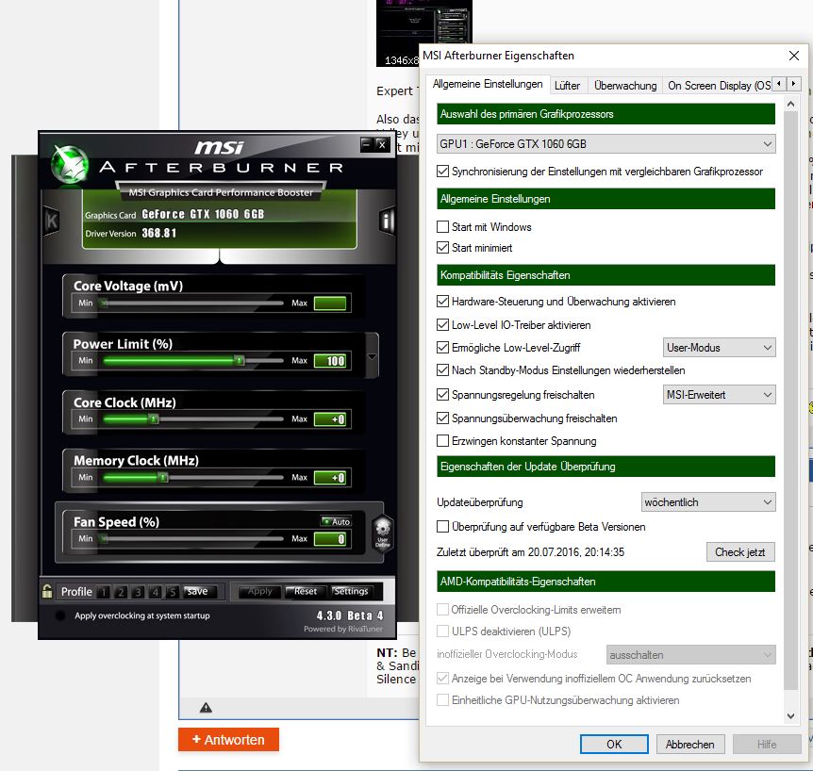Click the Save profile button

click(x=200, y=591)
